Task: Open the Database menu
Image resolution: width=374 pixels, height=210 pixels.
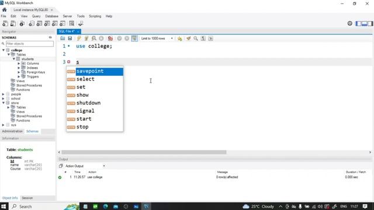Action: click(x=52, y=16)
